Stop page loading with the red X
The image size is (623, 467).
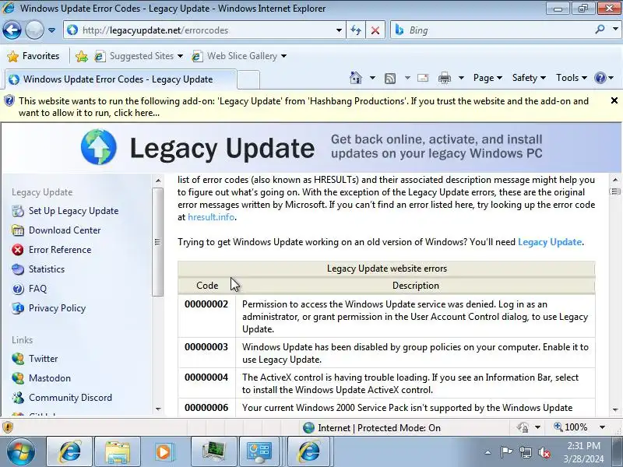point(375,30)
